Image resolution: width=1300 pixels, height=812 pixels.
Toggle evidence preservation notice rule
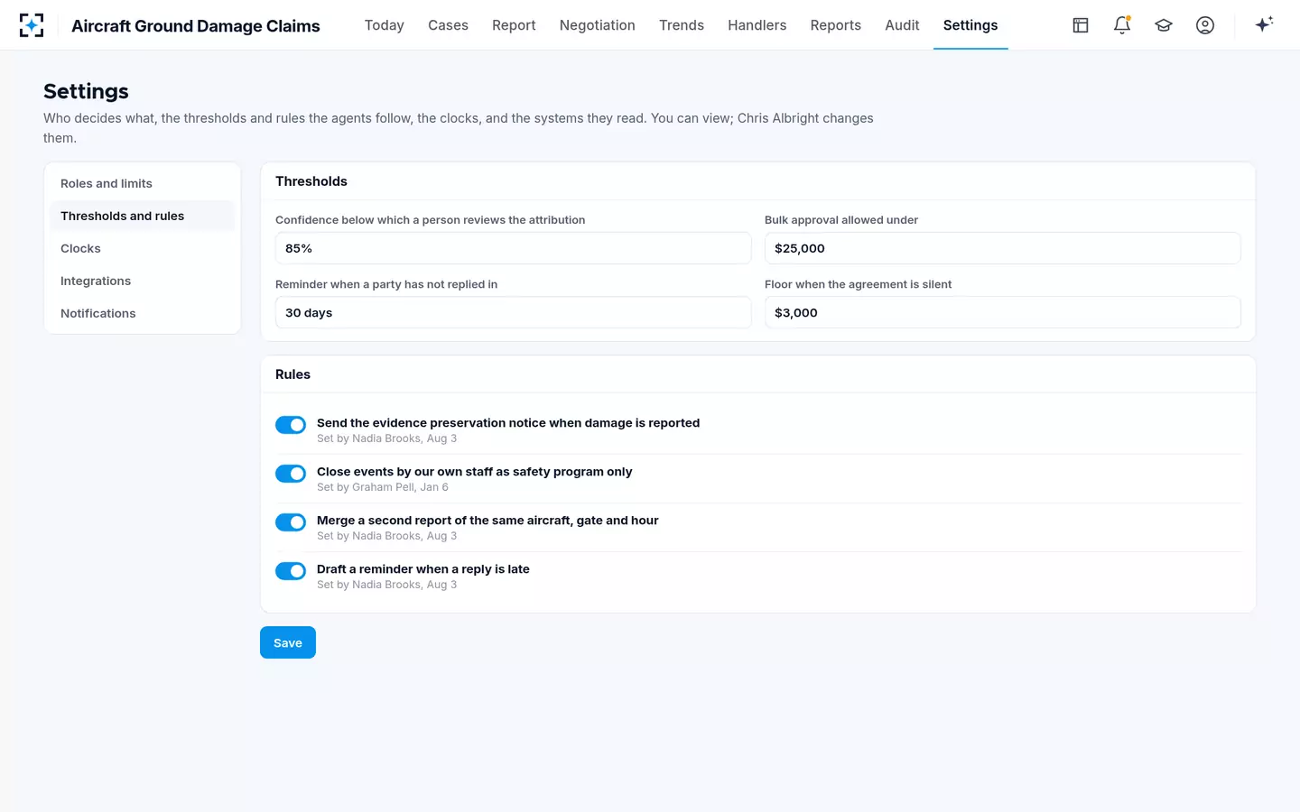pos(291,425)
